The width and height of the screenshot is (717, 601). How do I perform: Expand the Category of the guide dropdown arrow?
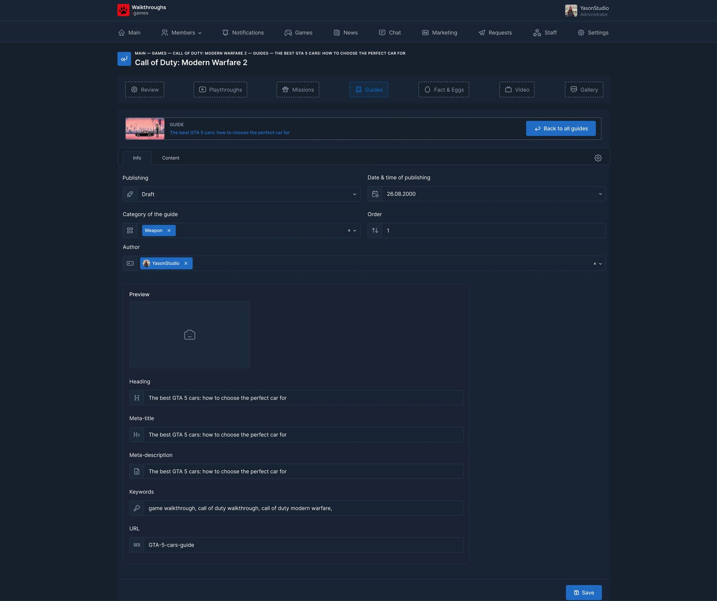[x=355, y=231]
